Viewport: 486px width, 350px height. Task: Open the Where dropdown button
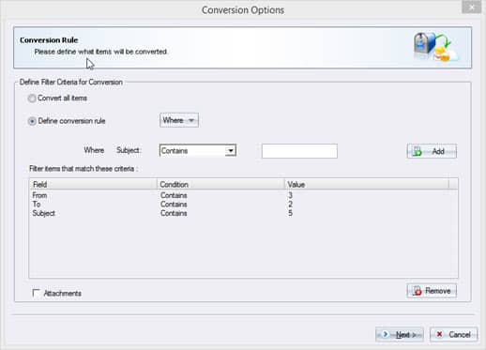tap(179, 120)
